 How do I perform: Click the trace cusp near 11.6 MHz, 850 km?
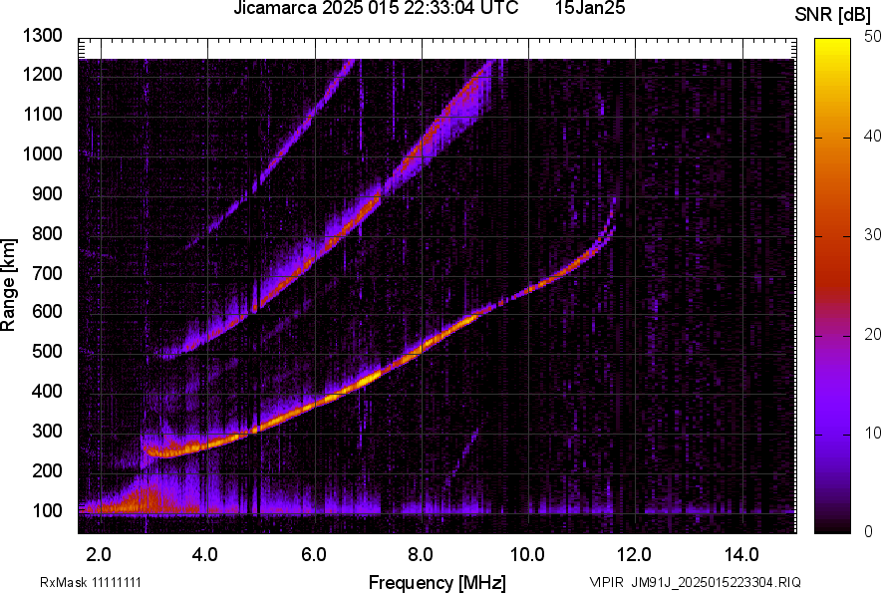[x=613, y=219]
